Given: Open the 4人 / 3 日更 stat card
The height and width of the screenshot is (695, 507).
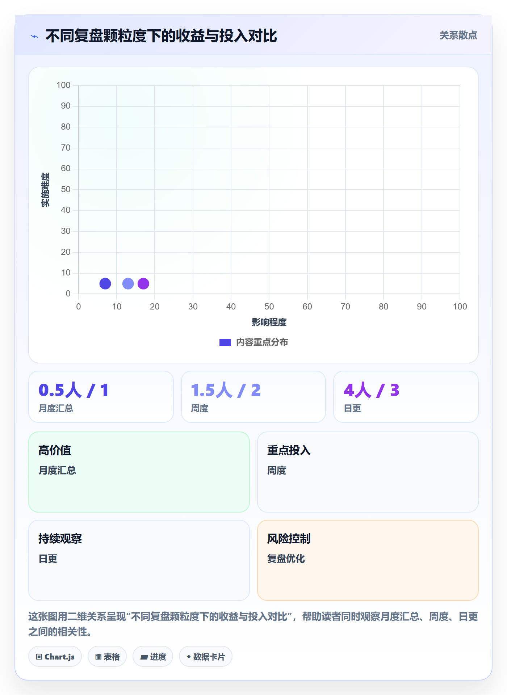Looking at the screenshot, I should 406,397.
